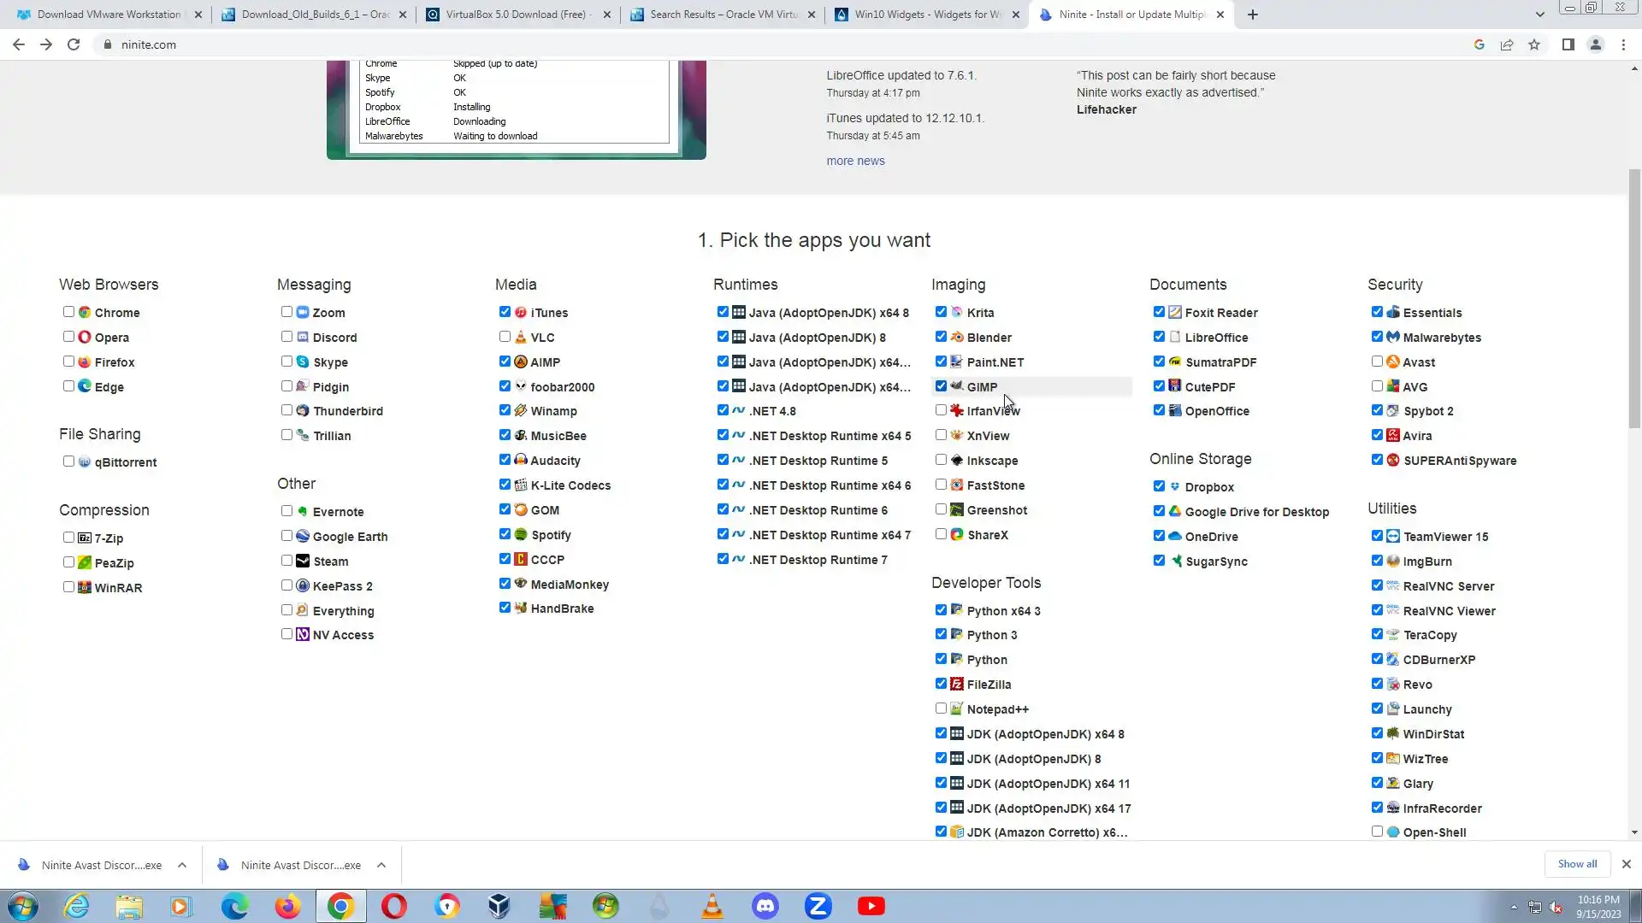Launch VLC from the taskbar
Image resolution: width=1642 pixels, height=923 pixels.
click(712, 906)
